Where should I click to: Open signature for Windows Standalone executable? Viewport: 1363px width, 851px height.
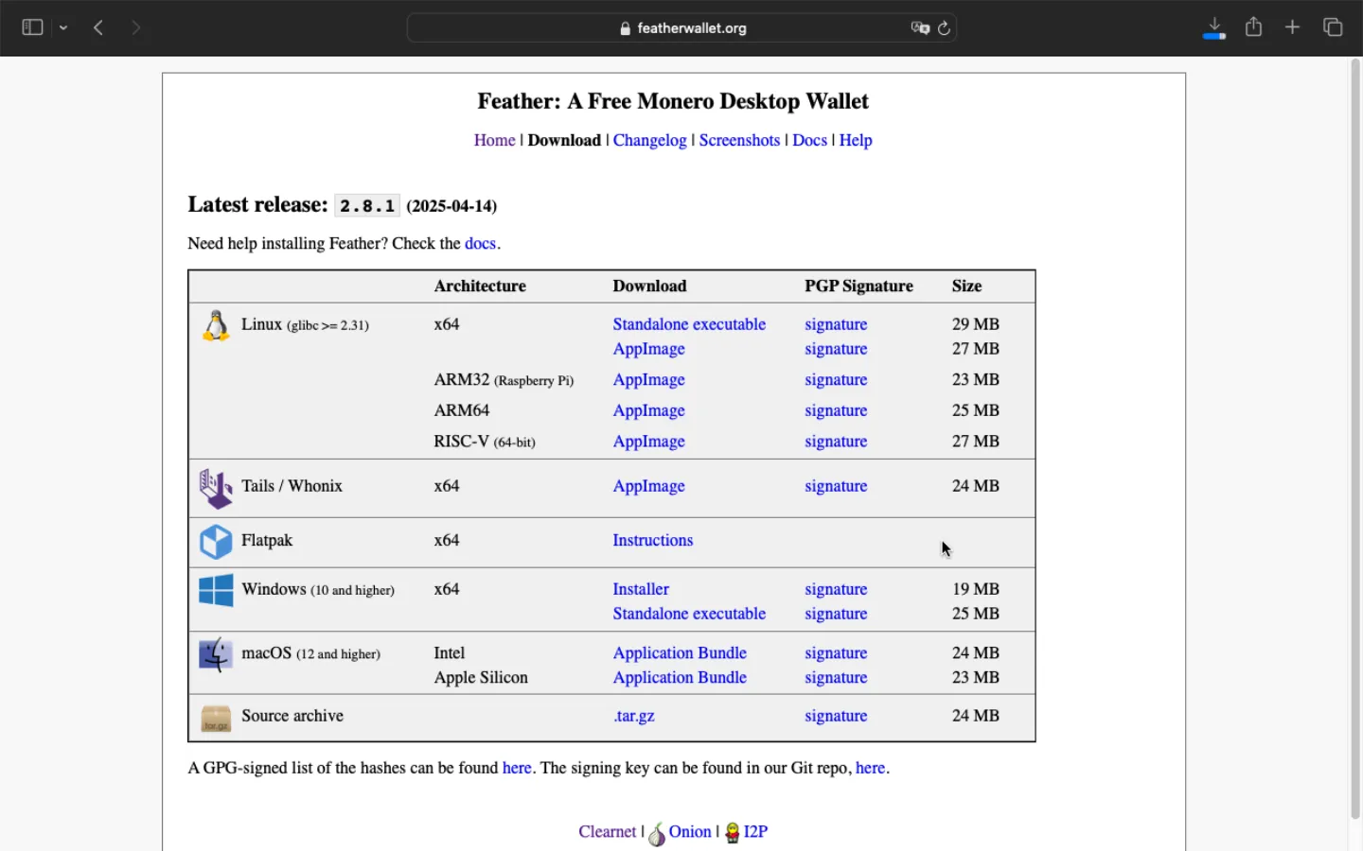[x=836, y=614]
